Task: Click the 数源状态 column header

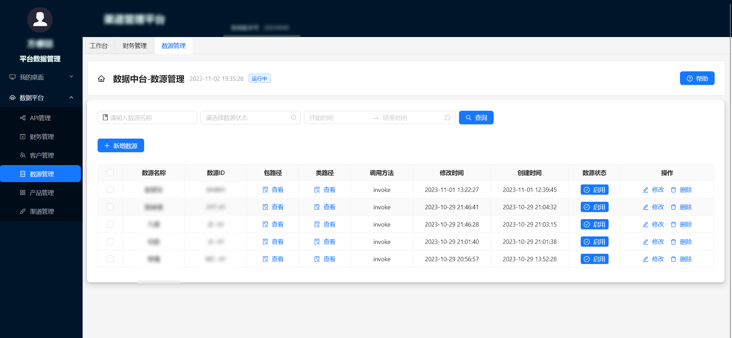Action: point(594,173)
